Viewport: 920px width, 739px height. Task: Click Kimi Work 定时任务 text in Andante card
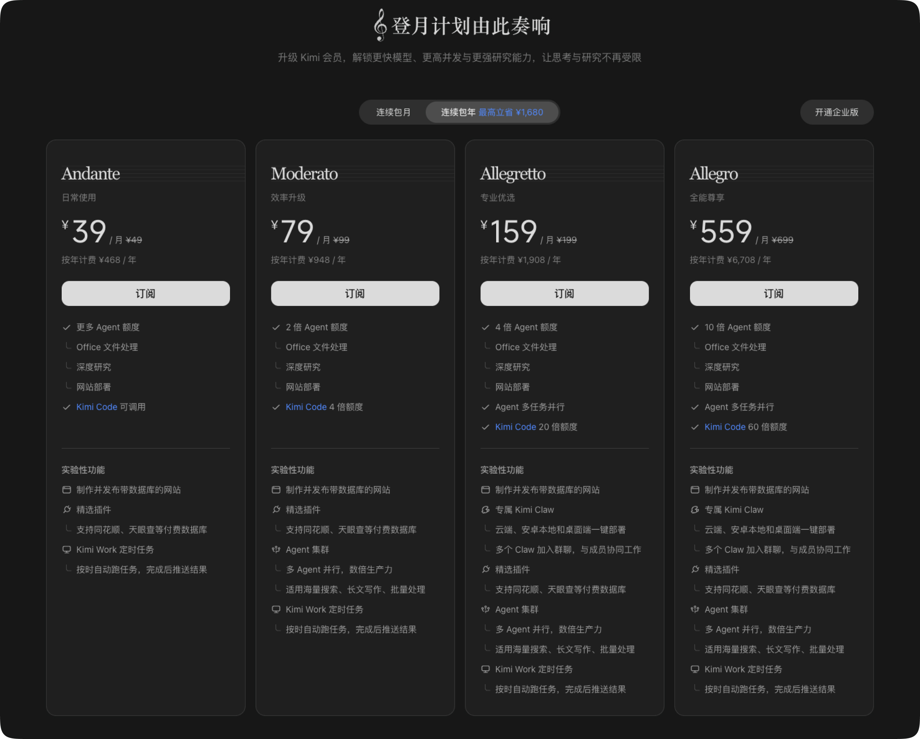115,550
